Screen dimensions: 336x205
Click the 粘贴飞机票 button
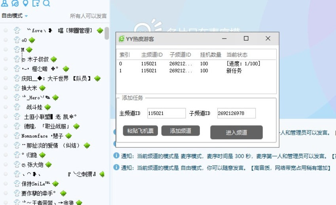140,131
